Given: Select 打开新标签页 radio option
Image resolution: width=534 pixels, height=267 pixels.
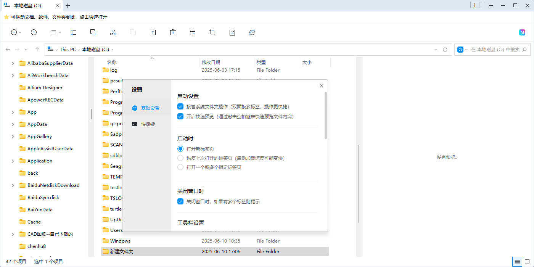Looking at the screenshot, I should 181,149.
